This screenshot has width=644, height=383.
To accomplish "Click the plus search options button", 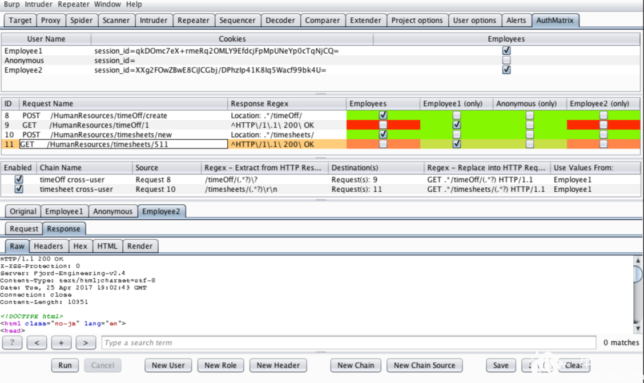I will 61,342.
